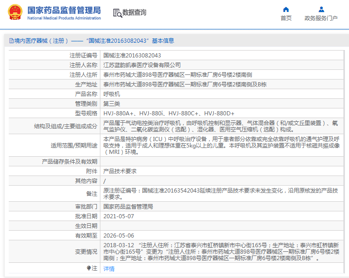Click the 产品储存条件及有效期 label

(70, 162)
